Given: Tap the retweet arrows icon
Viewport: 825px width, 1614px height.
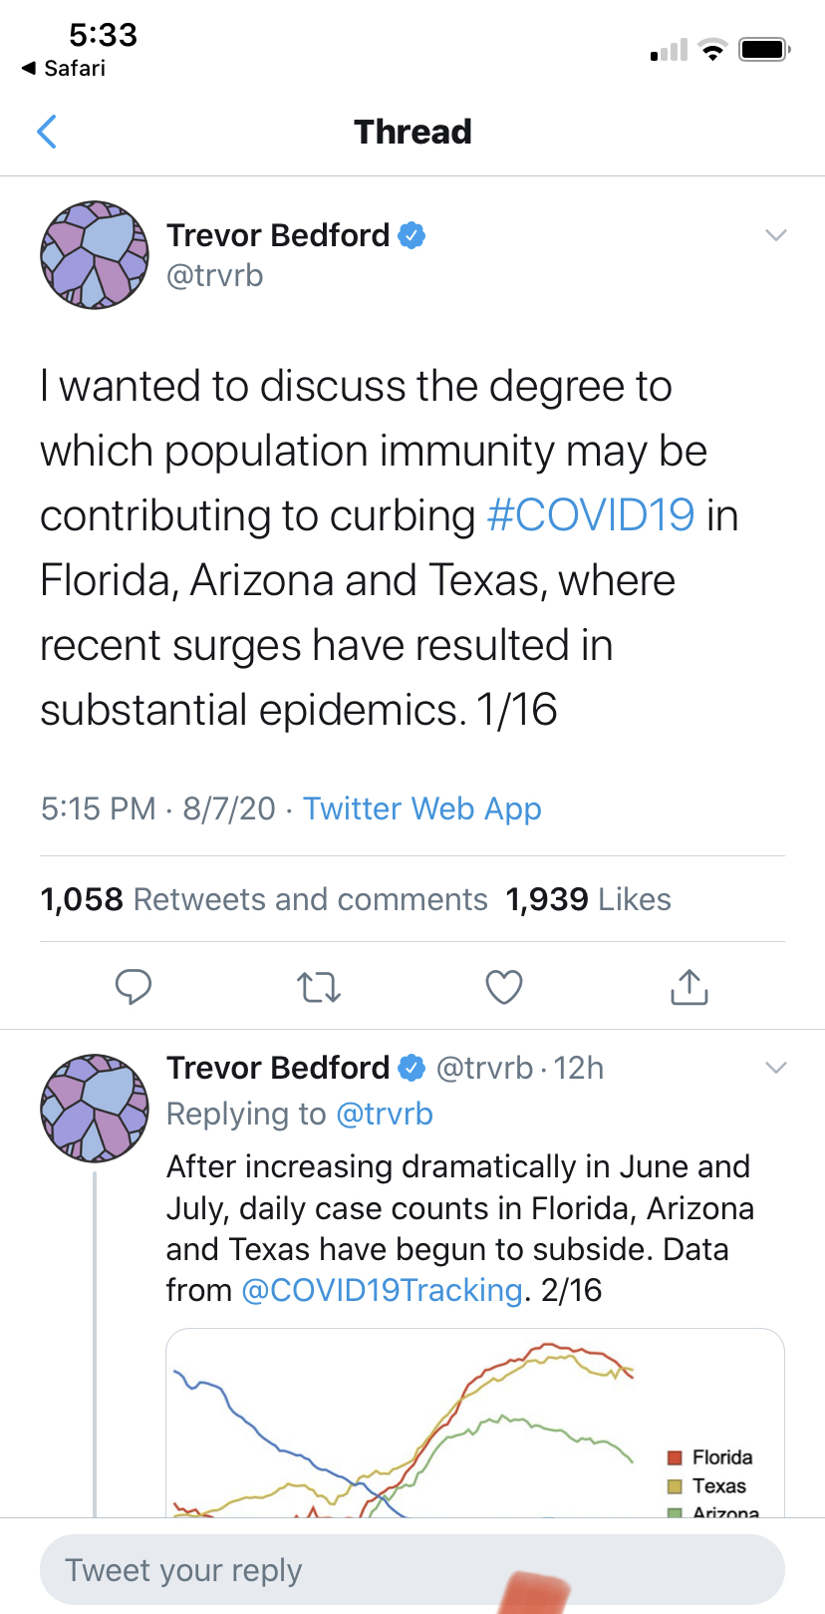Looking at the screenshot, I should pyautogui.click(x=319, y=987).
